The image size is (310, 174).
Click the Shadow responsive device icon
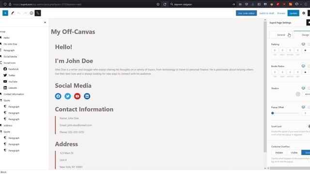[x=303, y=88]
